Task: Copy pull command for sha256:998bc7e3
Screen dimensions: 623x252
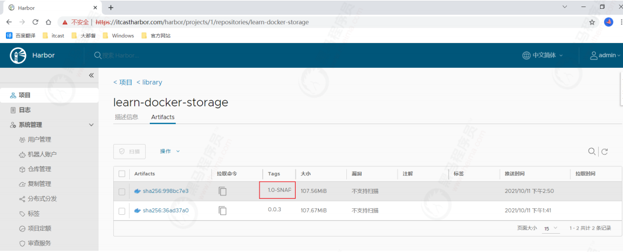Action: [222, 191]
